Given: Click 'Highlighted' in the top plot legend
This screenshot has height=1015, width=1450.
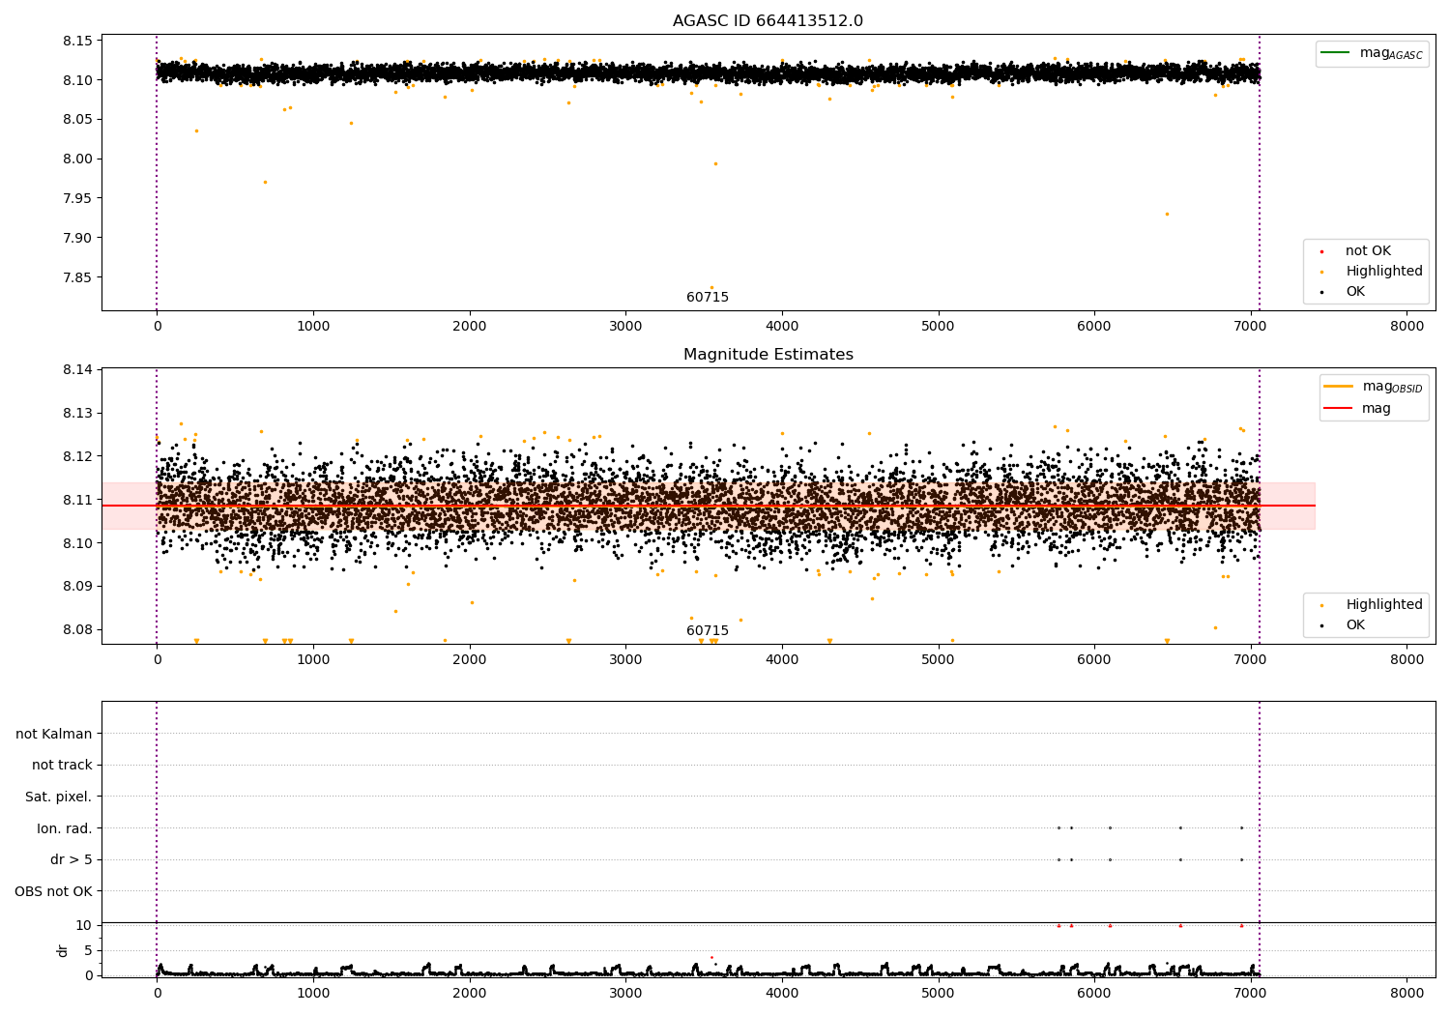Looking at the screenshot, I should [1383, 272].
